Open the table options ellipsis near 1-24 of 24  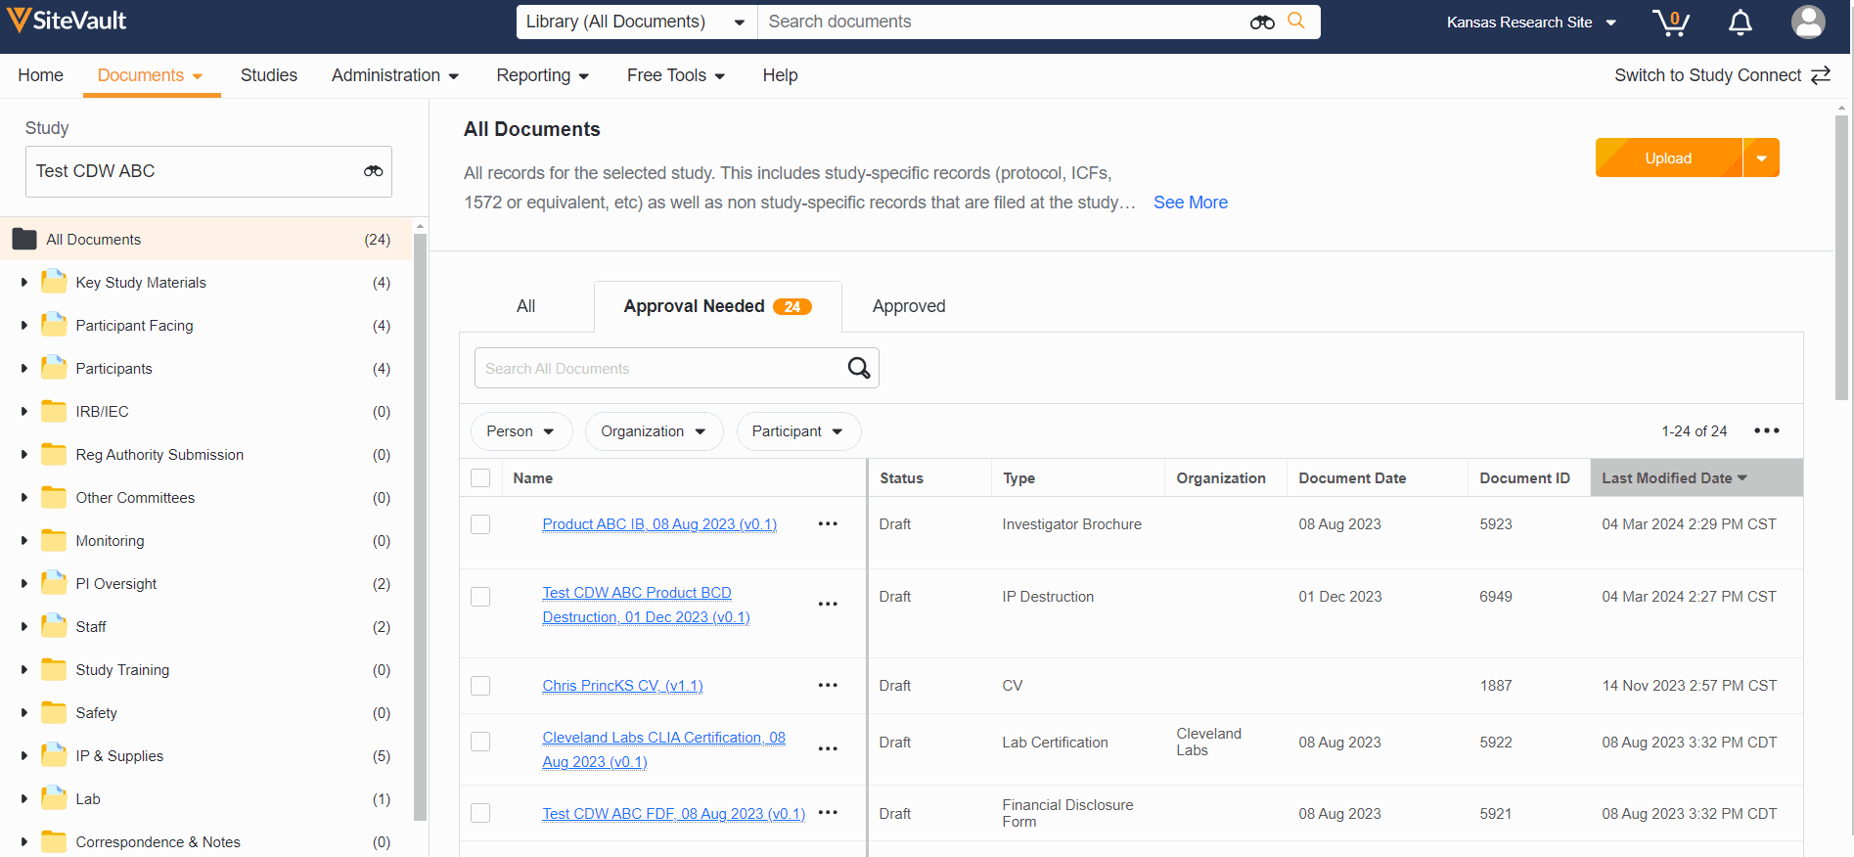tap(1766, 431)
